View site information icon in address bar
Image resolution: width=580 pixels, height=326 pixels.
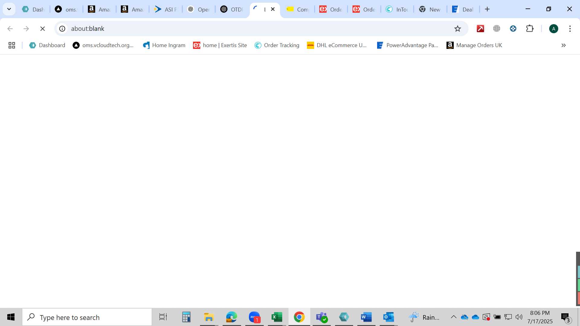62,29
